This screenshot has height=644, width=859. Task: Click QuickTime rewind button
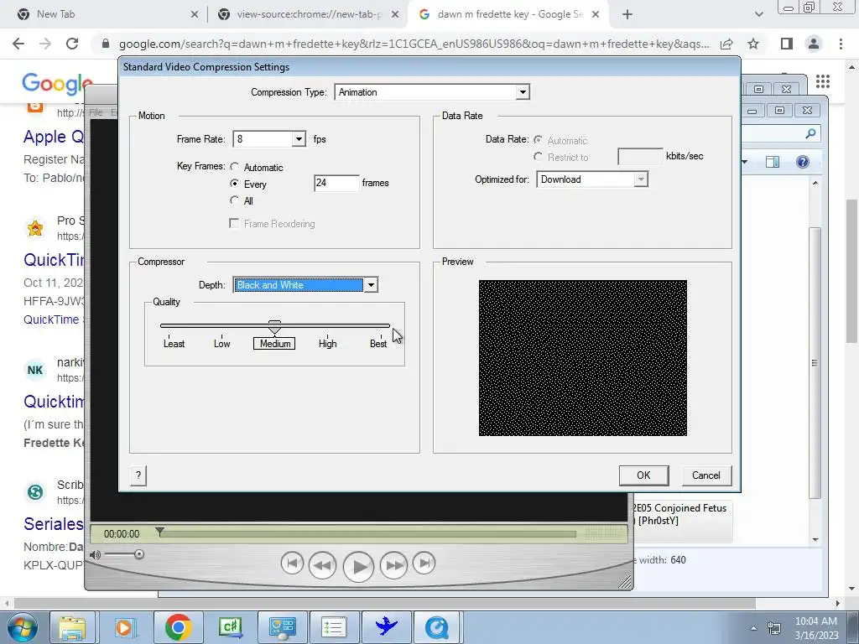[323, 564]
